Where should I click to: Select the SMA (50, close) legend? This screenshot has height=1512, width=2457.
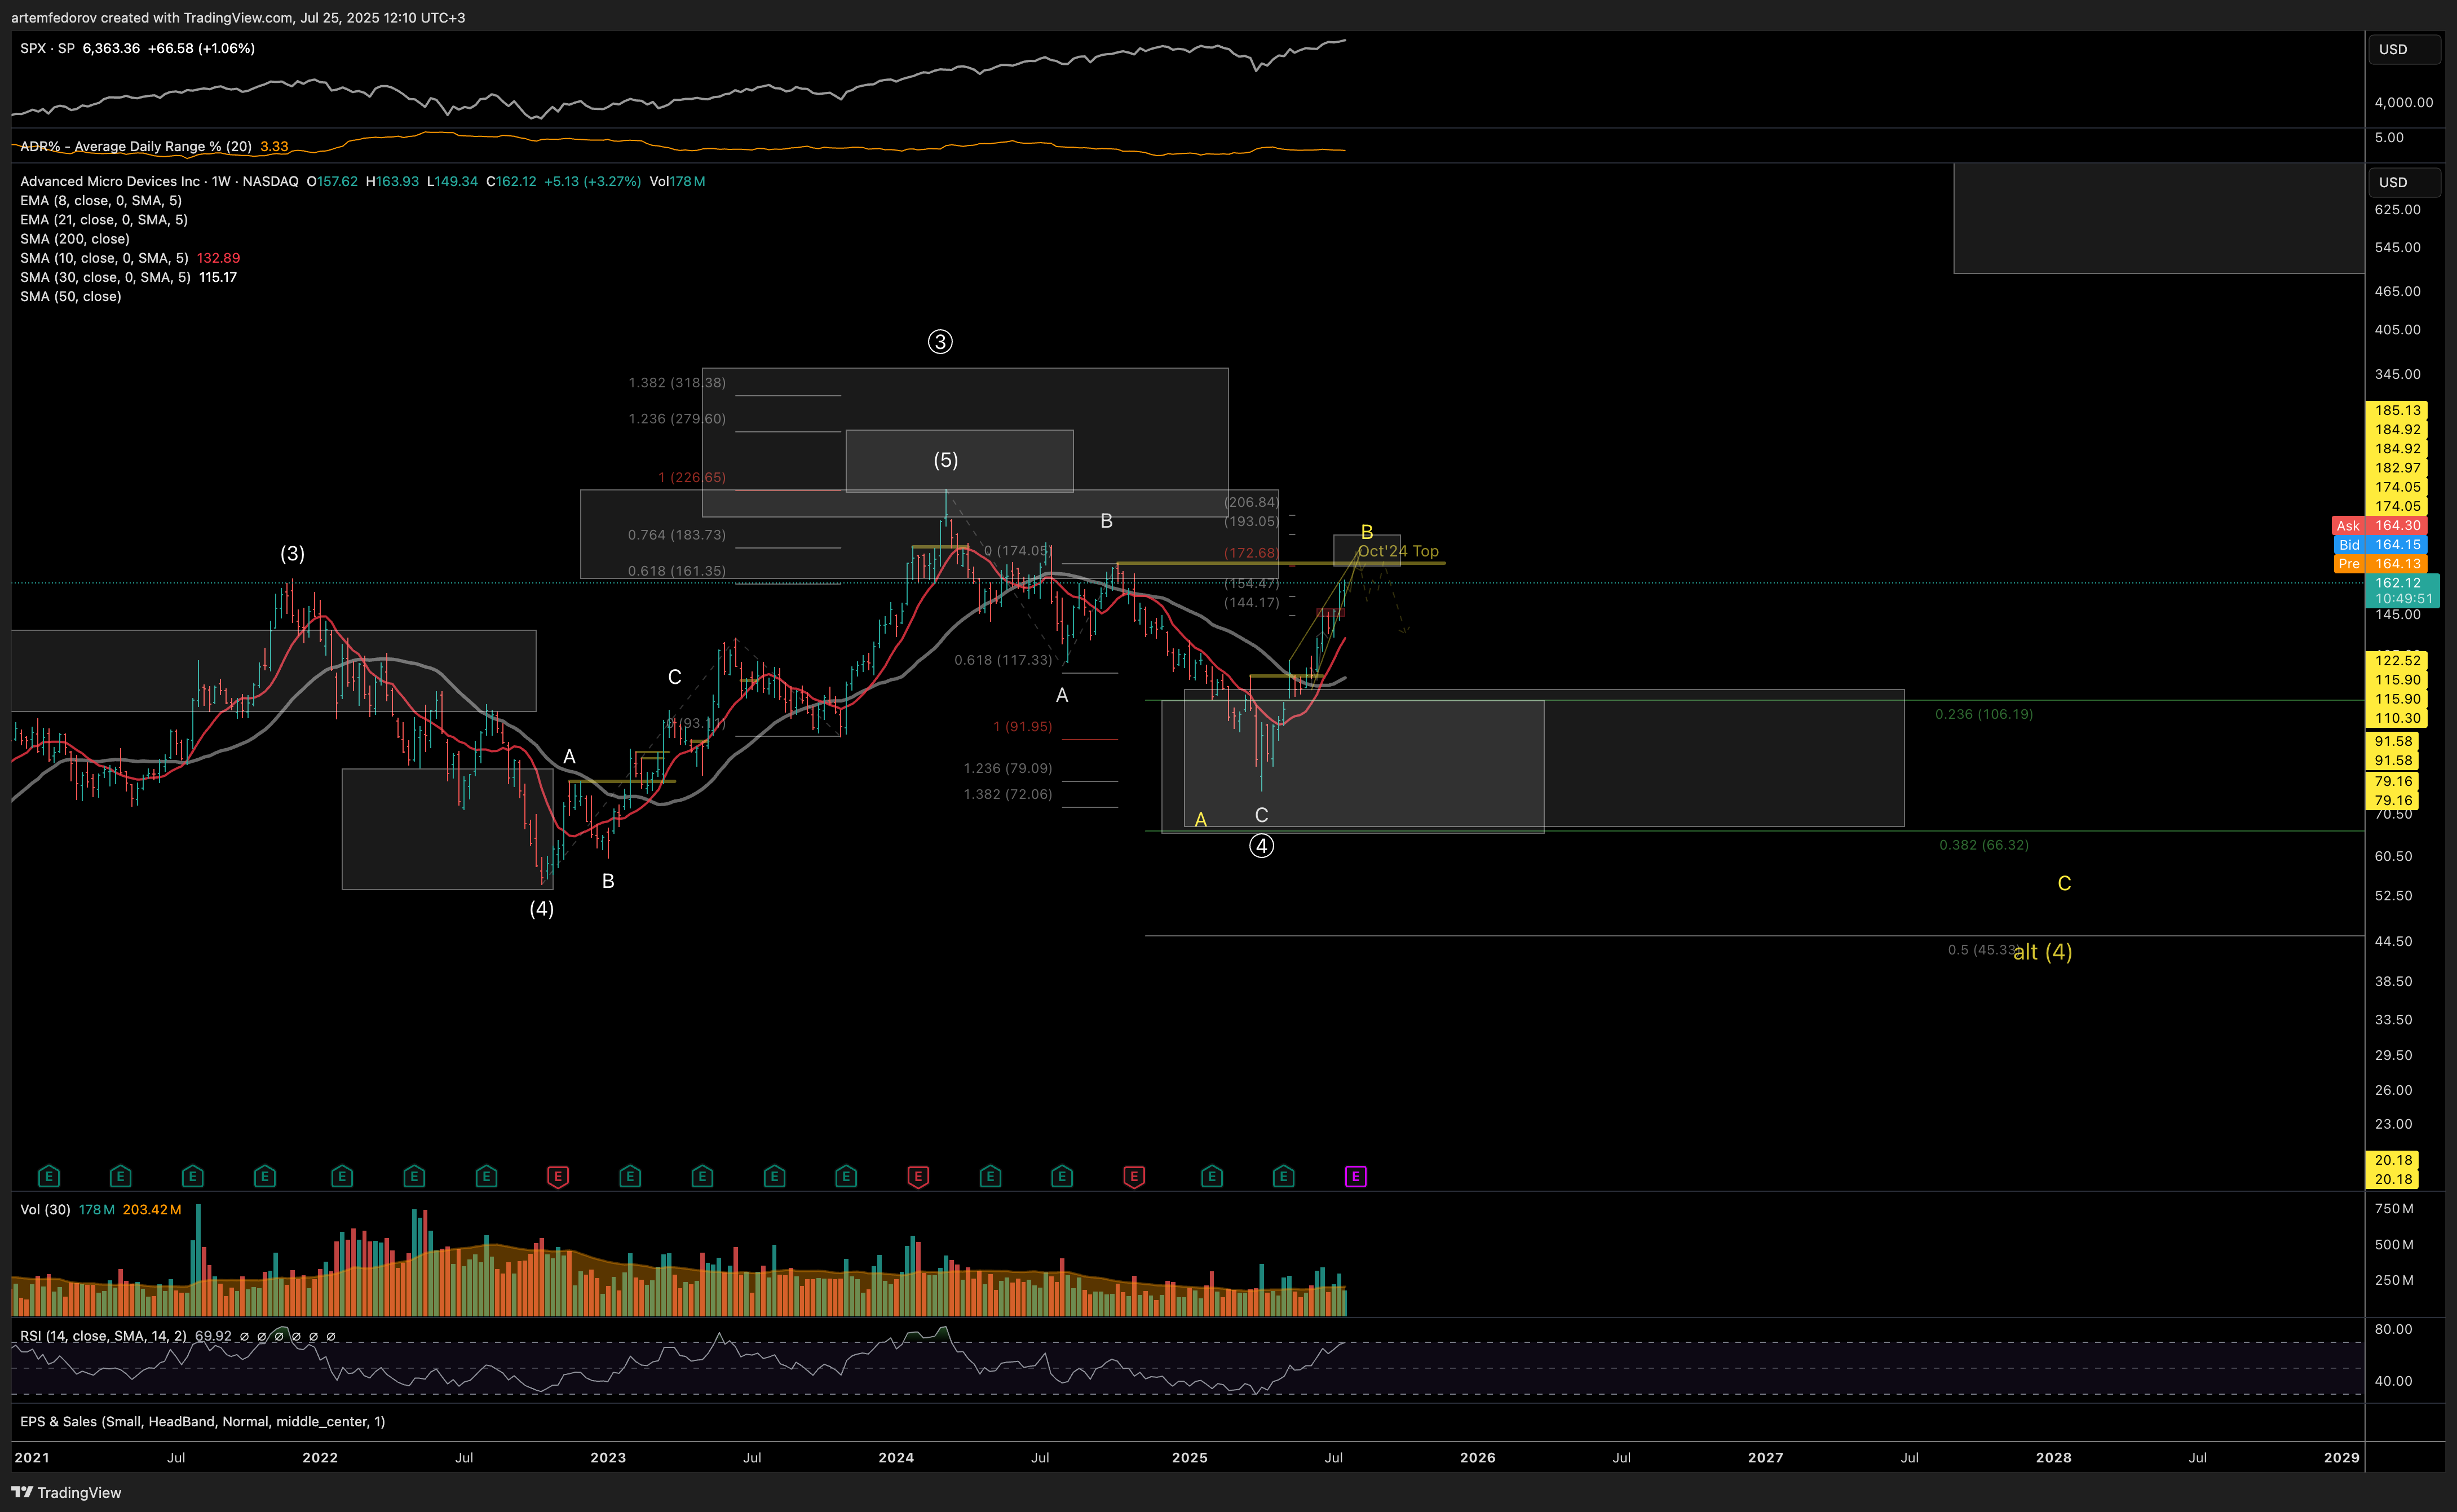pyautogui.click(x=71, y=296)
